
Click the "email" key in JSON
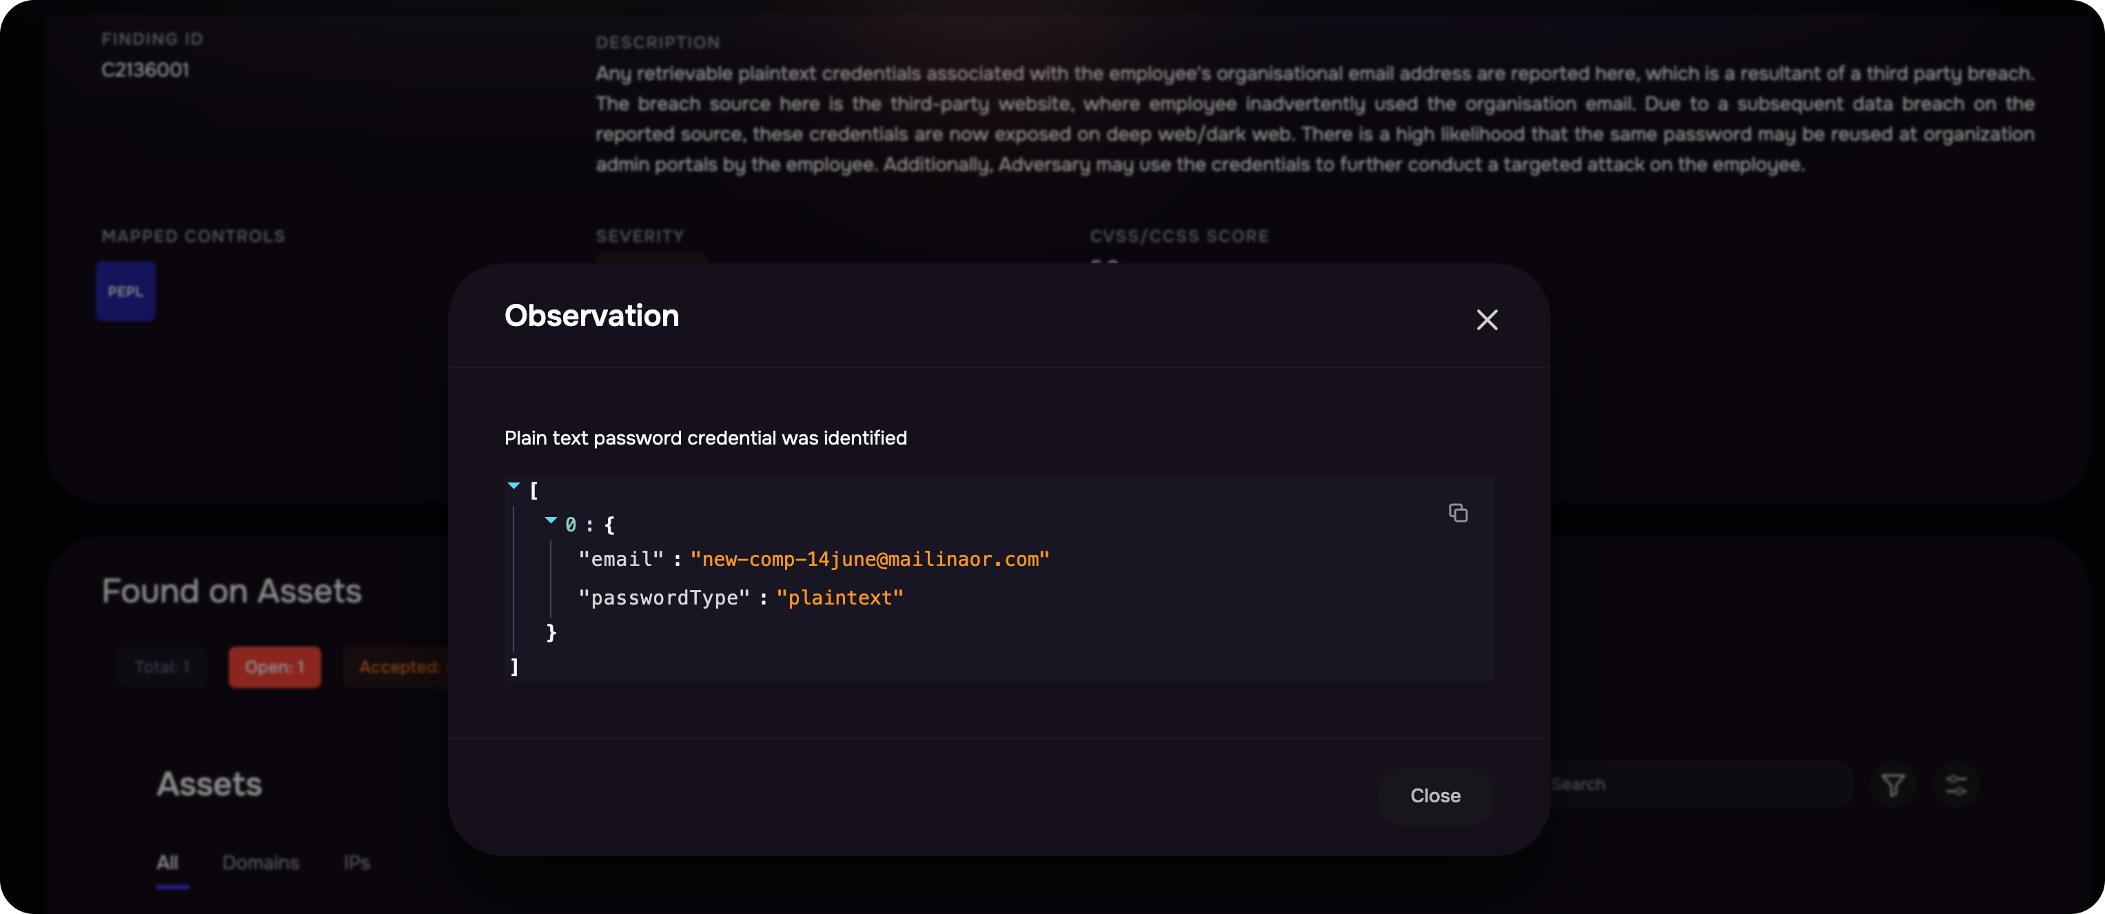(621, 559)
